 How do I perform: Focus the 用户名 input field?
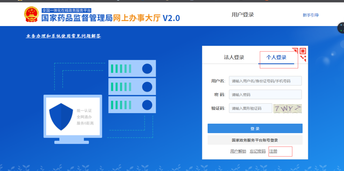point(265,81)
